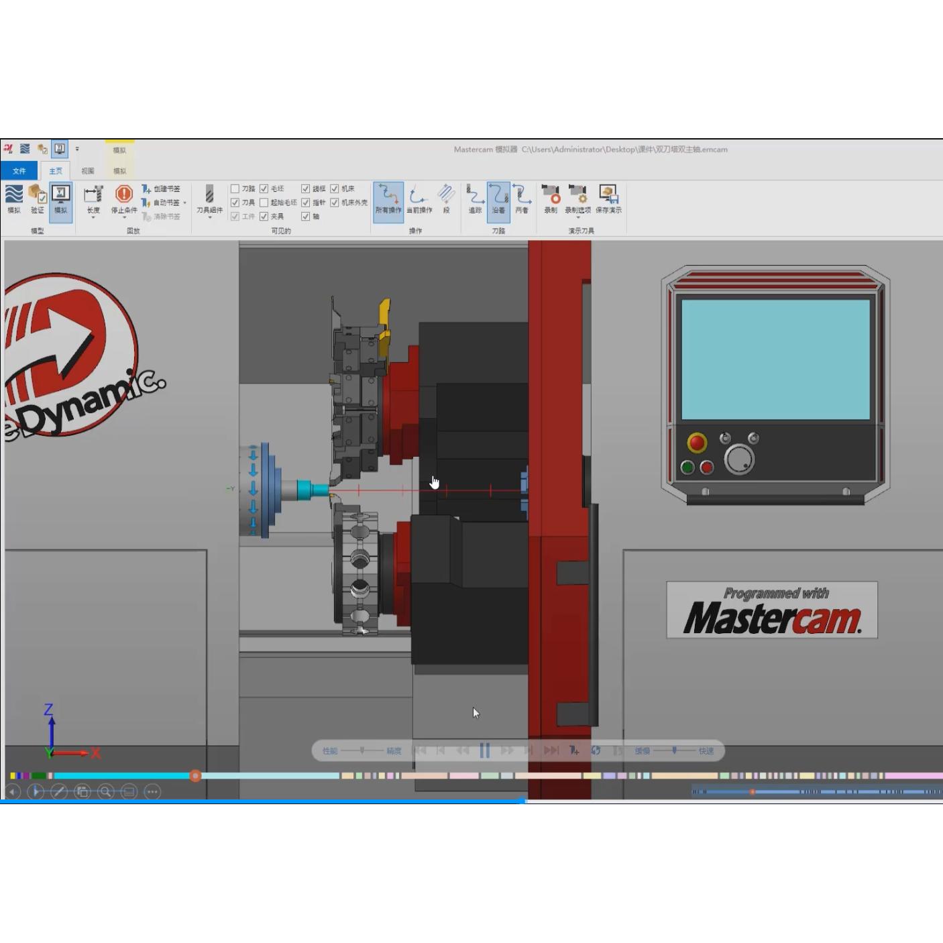Click the play icon in bottom-left toolbar
Viewport: 943px width, 943px height.
(x=36, y=792)
